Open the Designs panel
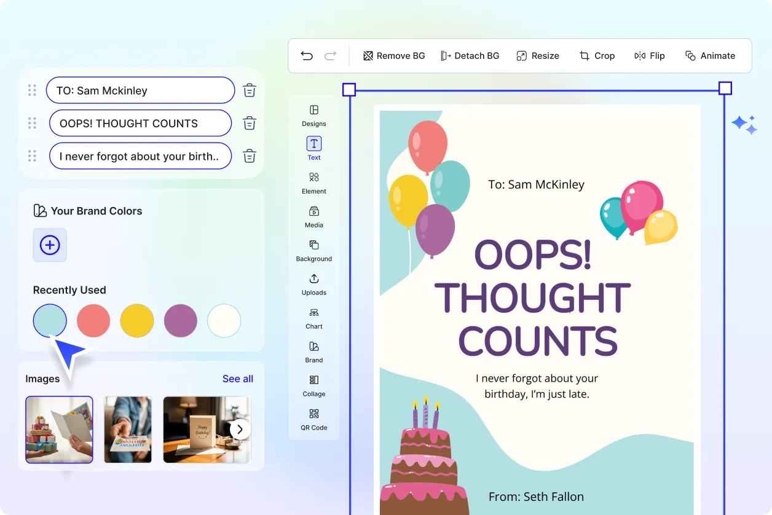 click(x=313, y=117)
